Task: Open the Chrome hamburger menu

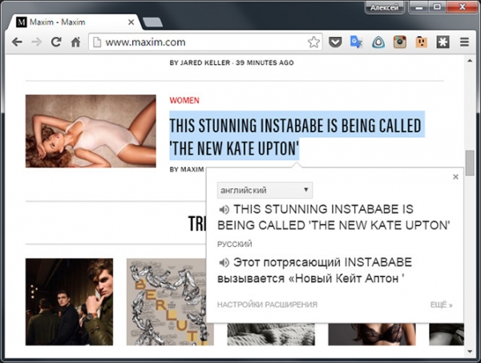Action: (x=464, y=42)
